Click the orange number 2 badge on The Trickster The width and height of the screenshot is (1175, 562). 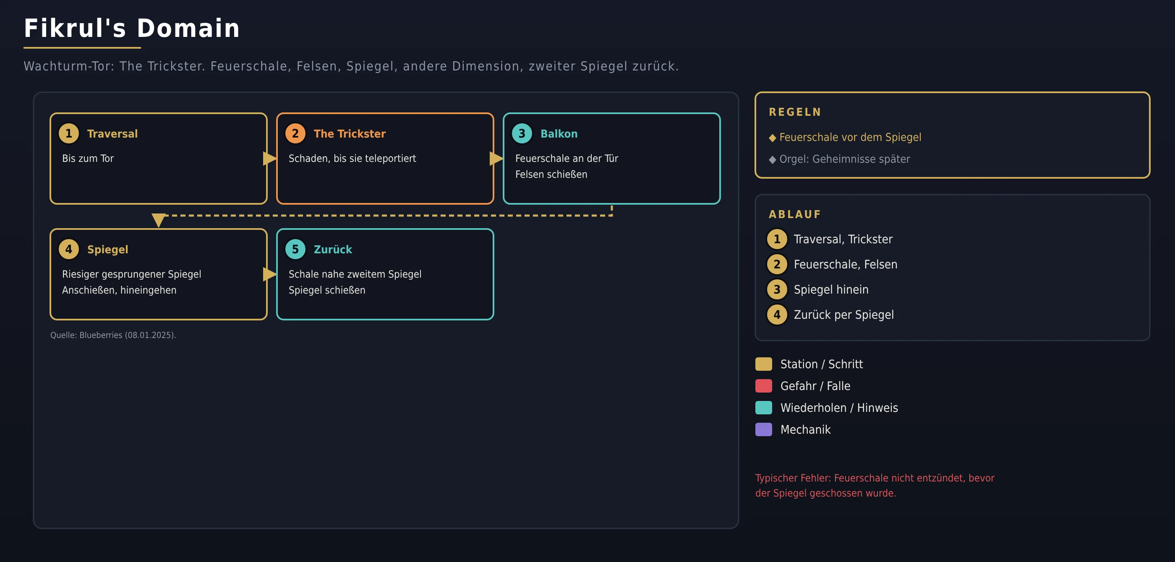(x=295, y=133)
